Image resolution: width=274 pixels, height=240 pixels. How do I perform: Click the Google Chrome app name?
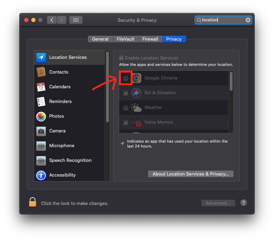click(161, 78)
